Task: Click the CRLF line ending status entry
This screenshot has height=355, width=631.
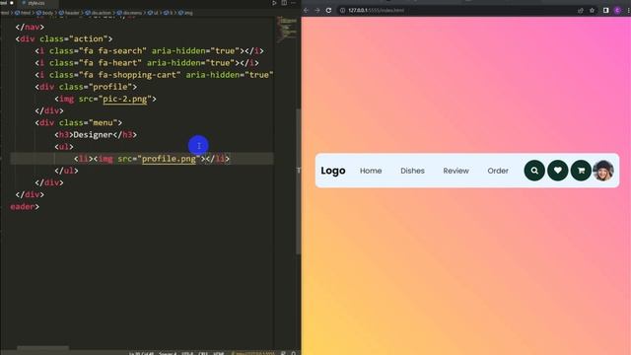Action: coord(203,353)
